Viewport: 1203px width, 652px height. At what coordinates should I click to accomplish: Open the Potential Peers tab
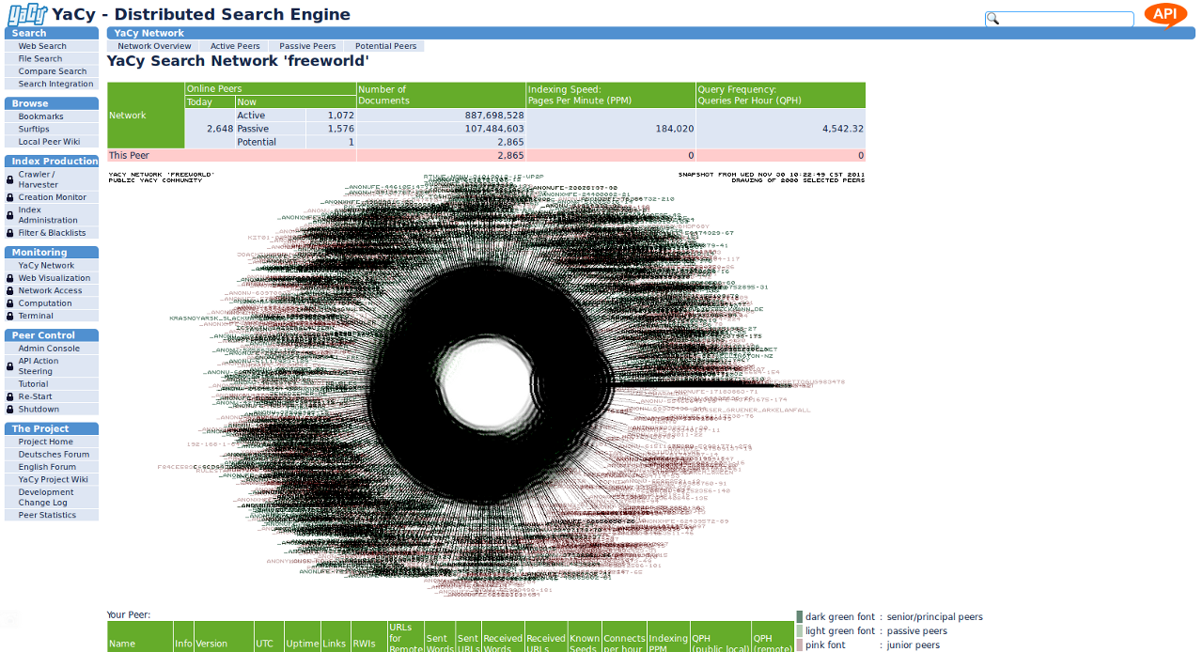click(x=385, y=46)
